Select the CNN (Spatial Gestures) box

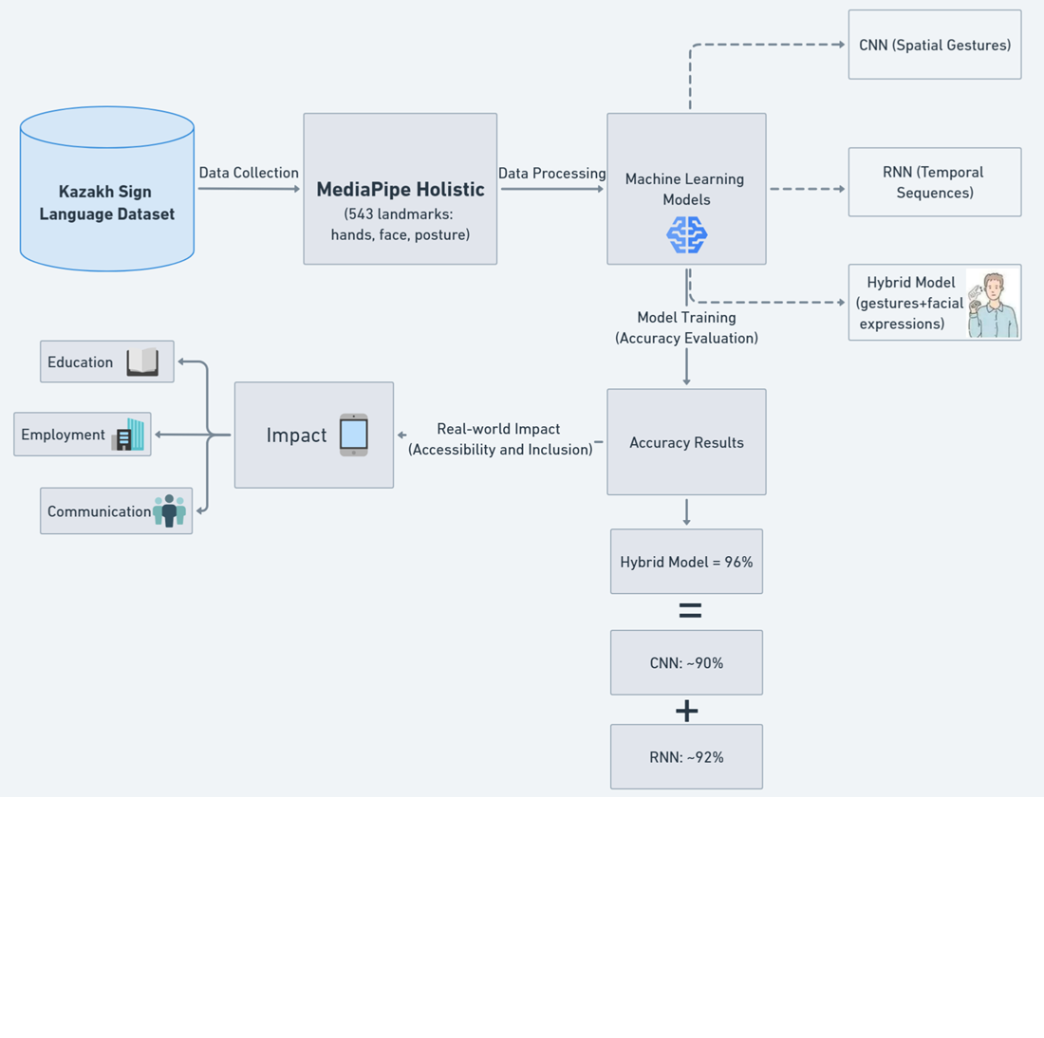934,45
